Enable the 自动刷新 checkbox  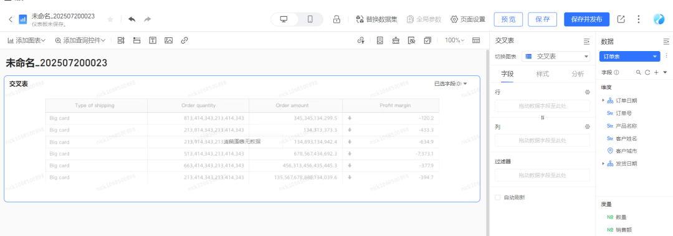click(498, 197)
